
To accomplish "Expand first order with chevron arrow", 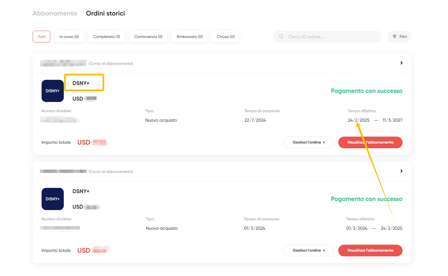I will (401, 63).
